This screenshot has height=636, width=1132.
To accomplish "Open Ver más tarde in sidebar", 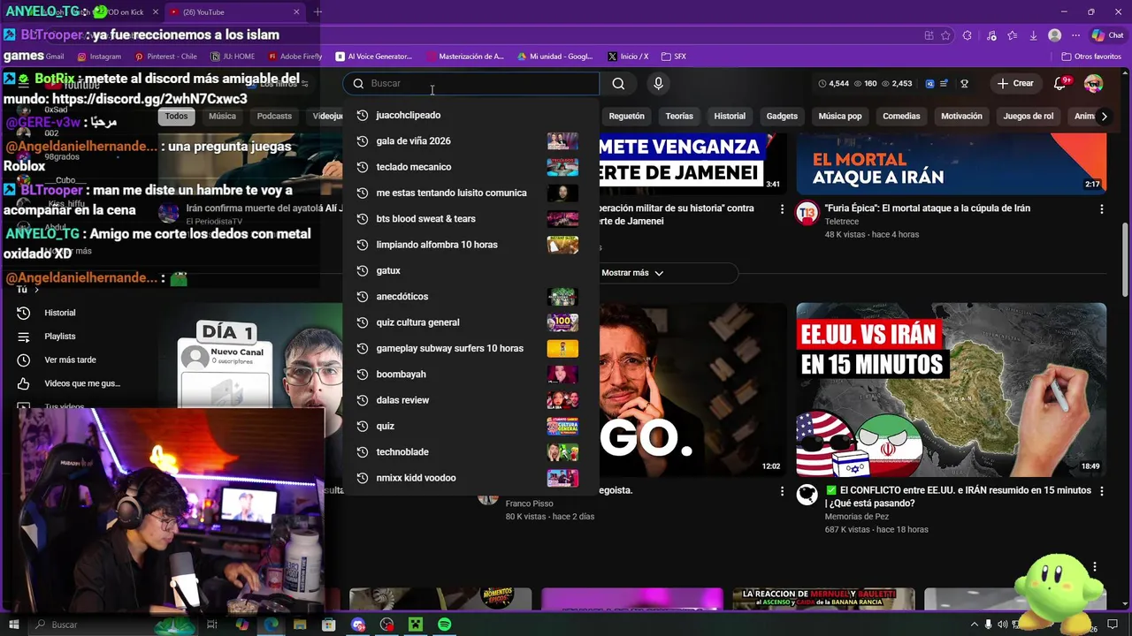I will 70,360.
